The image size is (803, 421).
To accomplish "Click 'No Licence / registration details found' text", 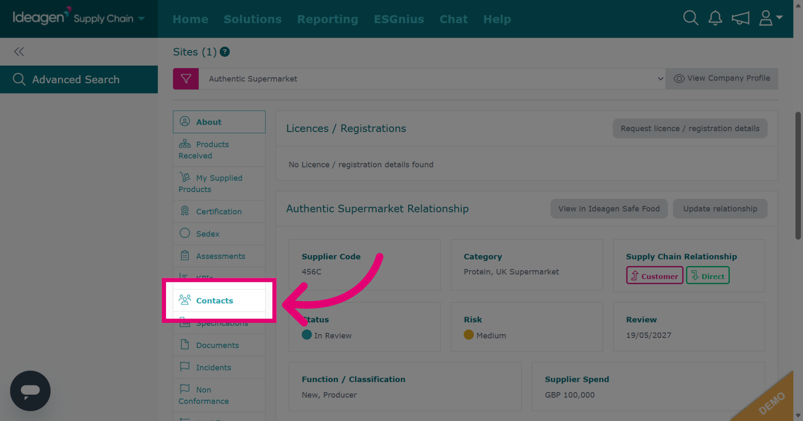I will (361, 165).
